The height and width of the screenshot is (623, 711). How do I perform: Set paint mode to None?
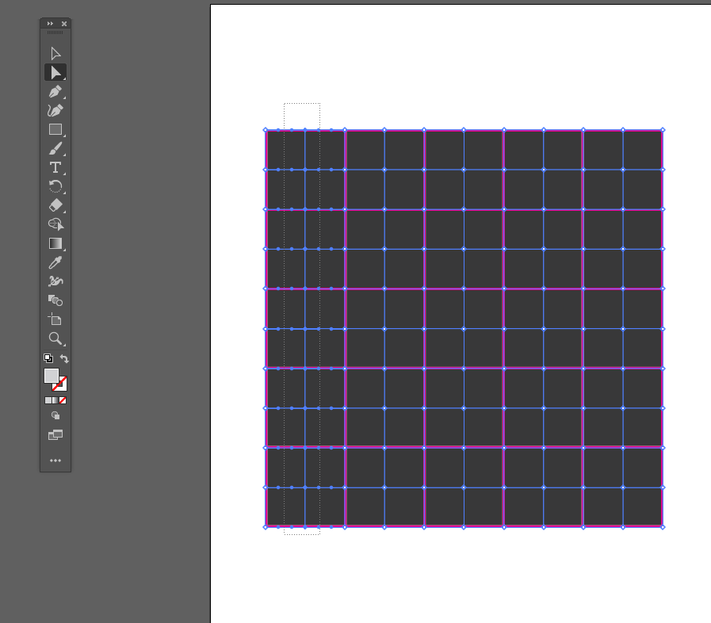click(x=63, y=400)
